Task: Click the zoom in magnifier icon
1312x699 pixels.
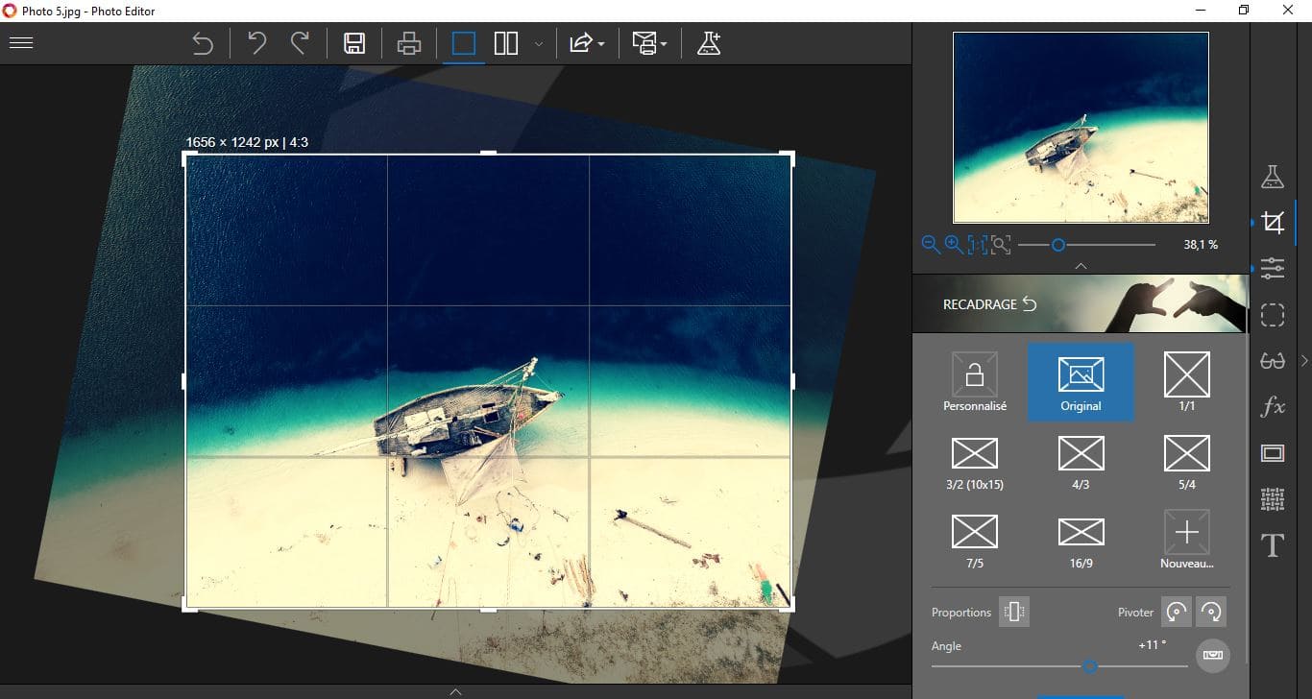Action: click(953, 245)
